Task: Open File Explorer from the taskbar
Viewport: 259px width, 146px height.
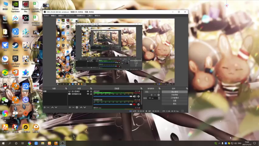Action: (x=43, y=143)
